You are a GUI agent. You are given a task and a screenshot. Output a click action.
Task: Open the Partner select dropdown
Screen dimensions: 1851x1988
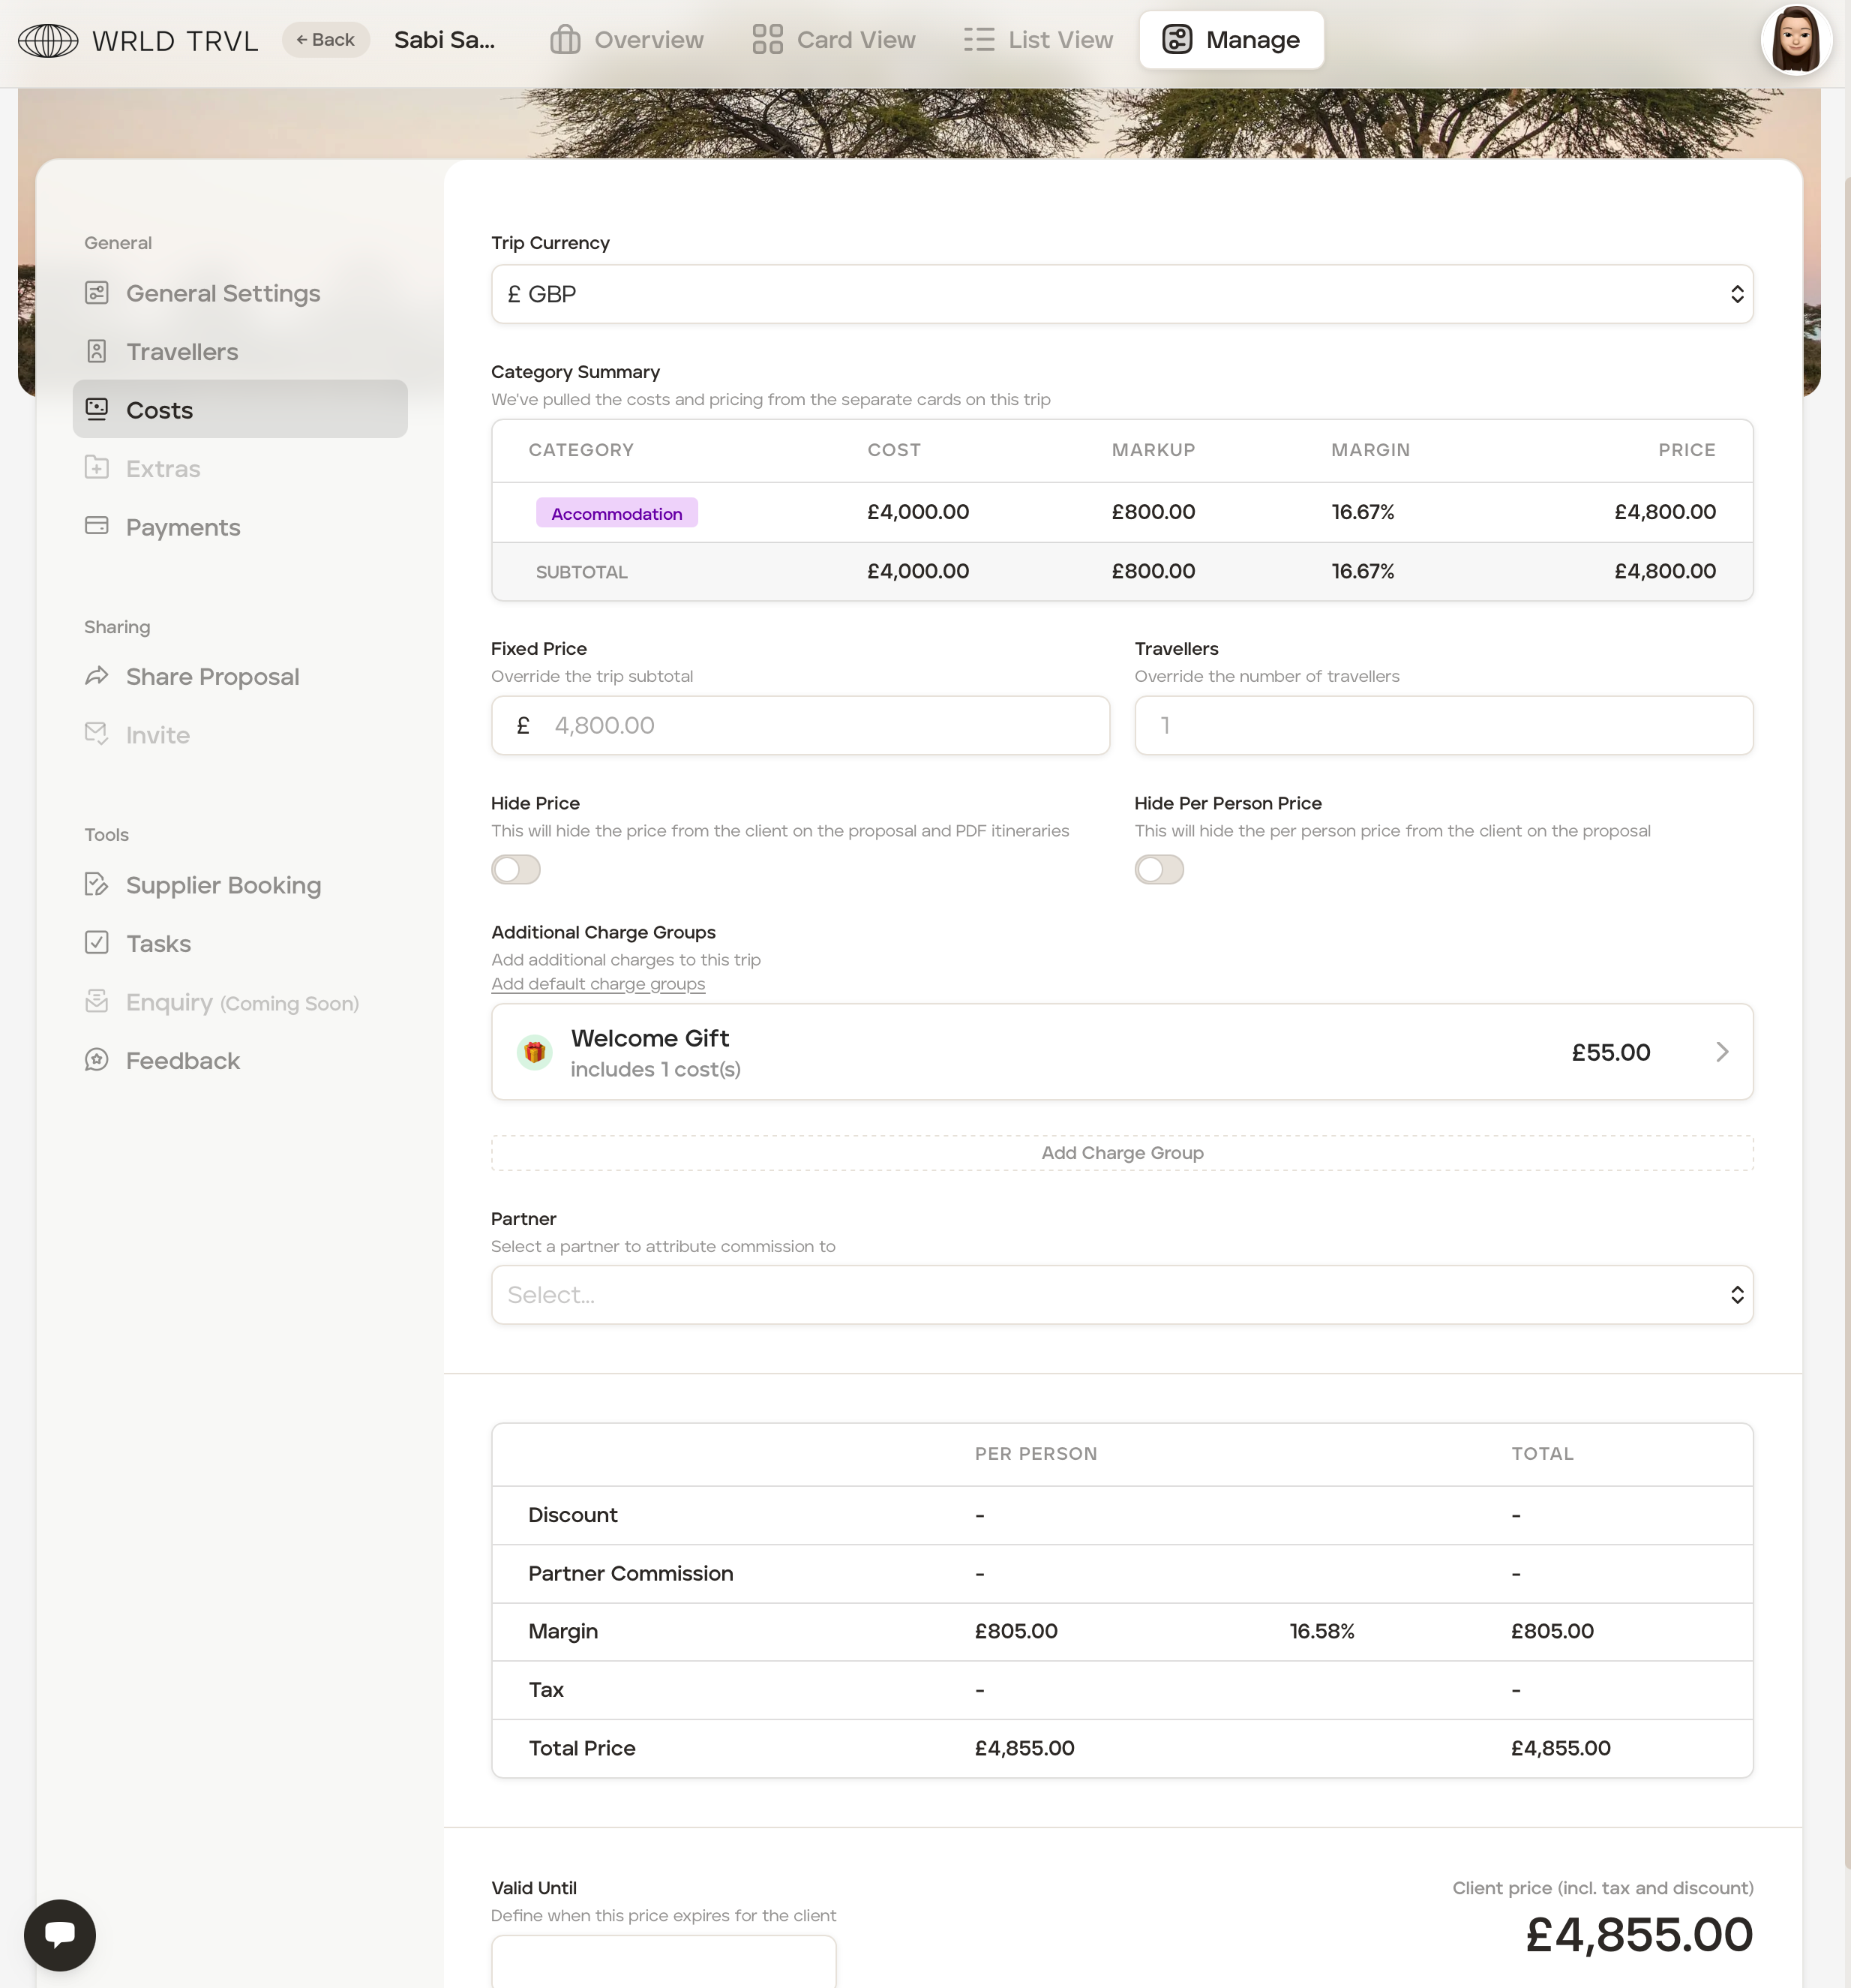click(x=1121, y=1295)
